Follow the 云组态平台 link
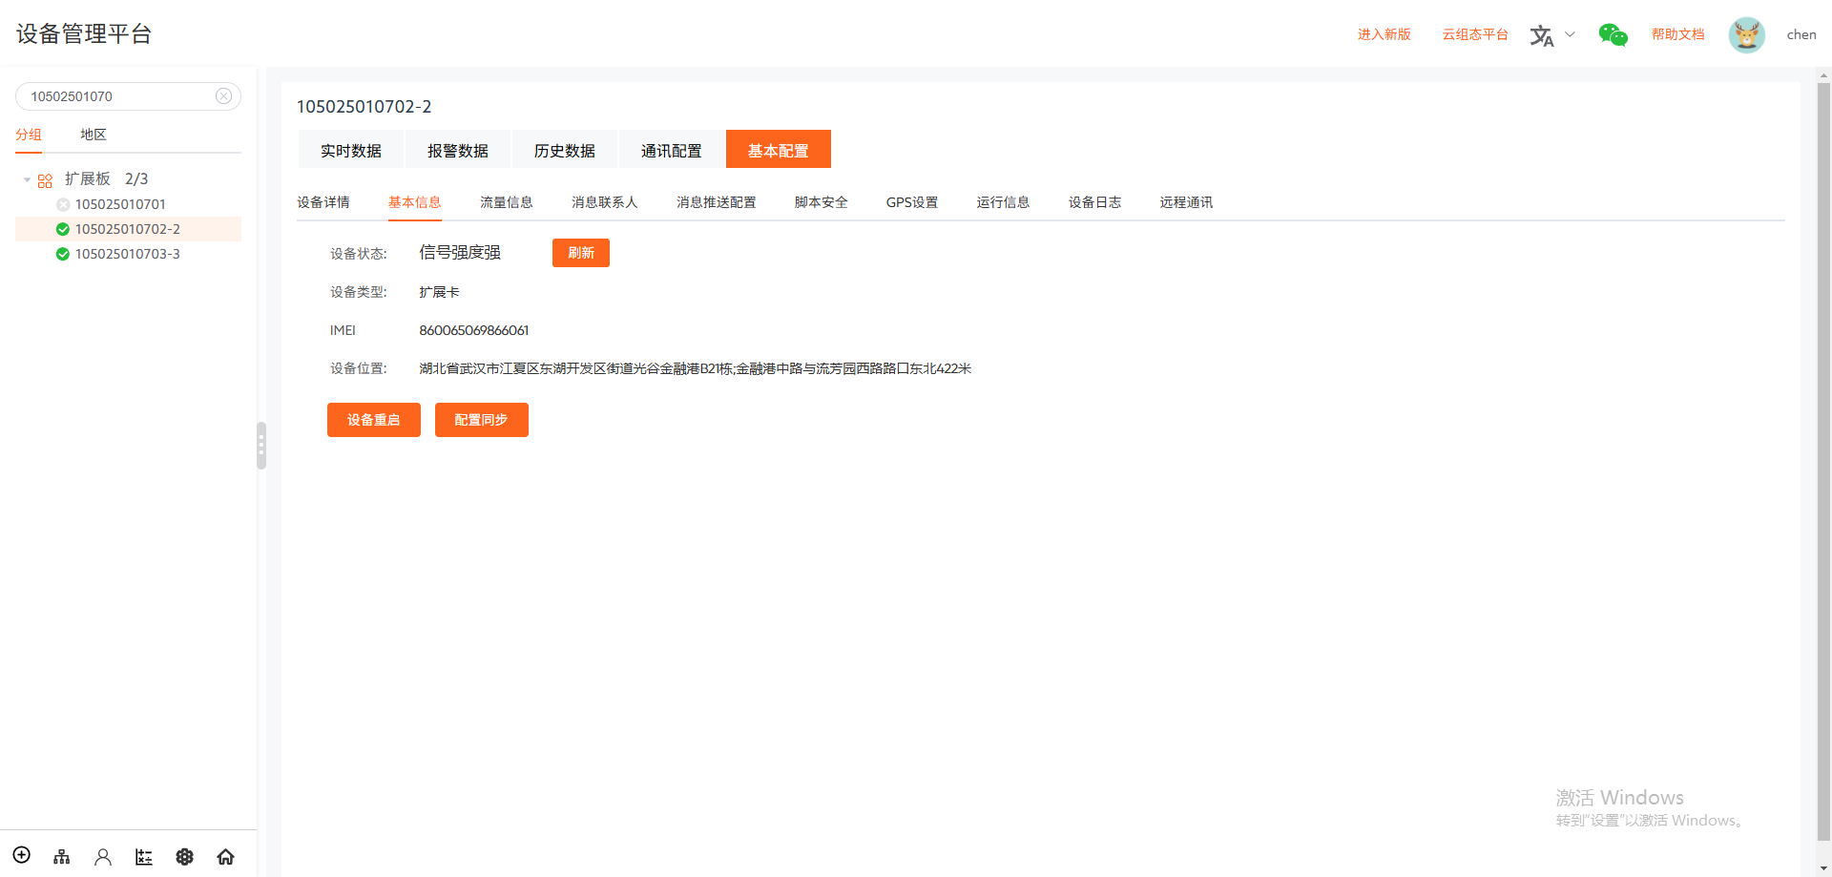 click(1475, 34)
